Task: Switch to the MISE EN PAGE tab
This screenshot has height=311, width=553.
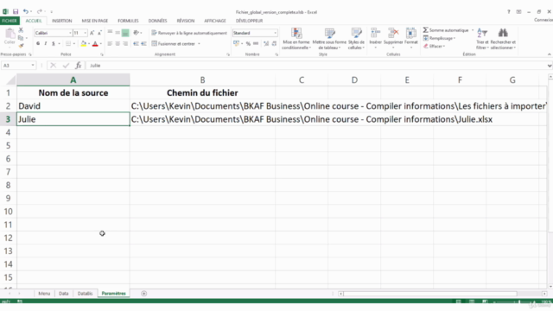Action: tap(95, 21)
